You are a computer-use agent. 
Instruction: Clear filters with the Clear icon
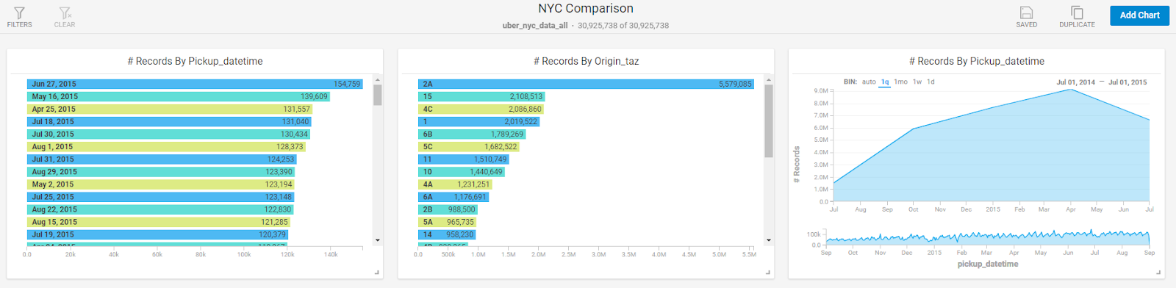[65, 13]
